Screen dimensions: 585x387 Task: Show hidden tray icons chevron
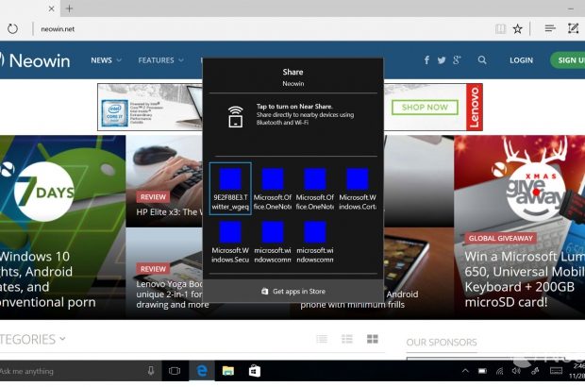(x=465, y=371)
